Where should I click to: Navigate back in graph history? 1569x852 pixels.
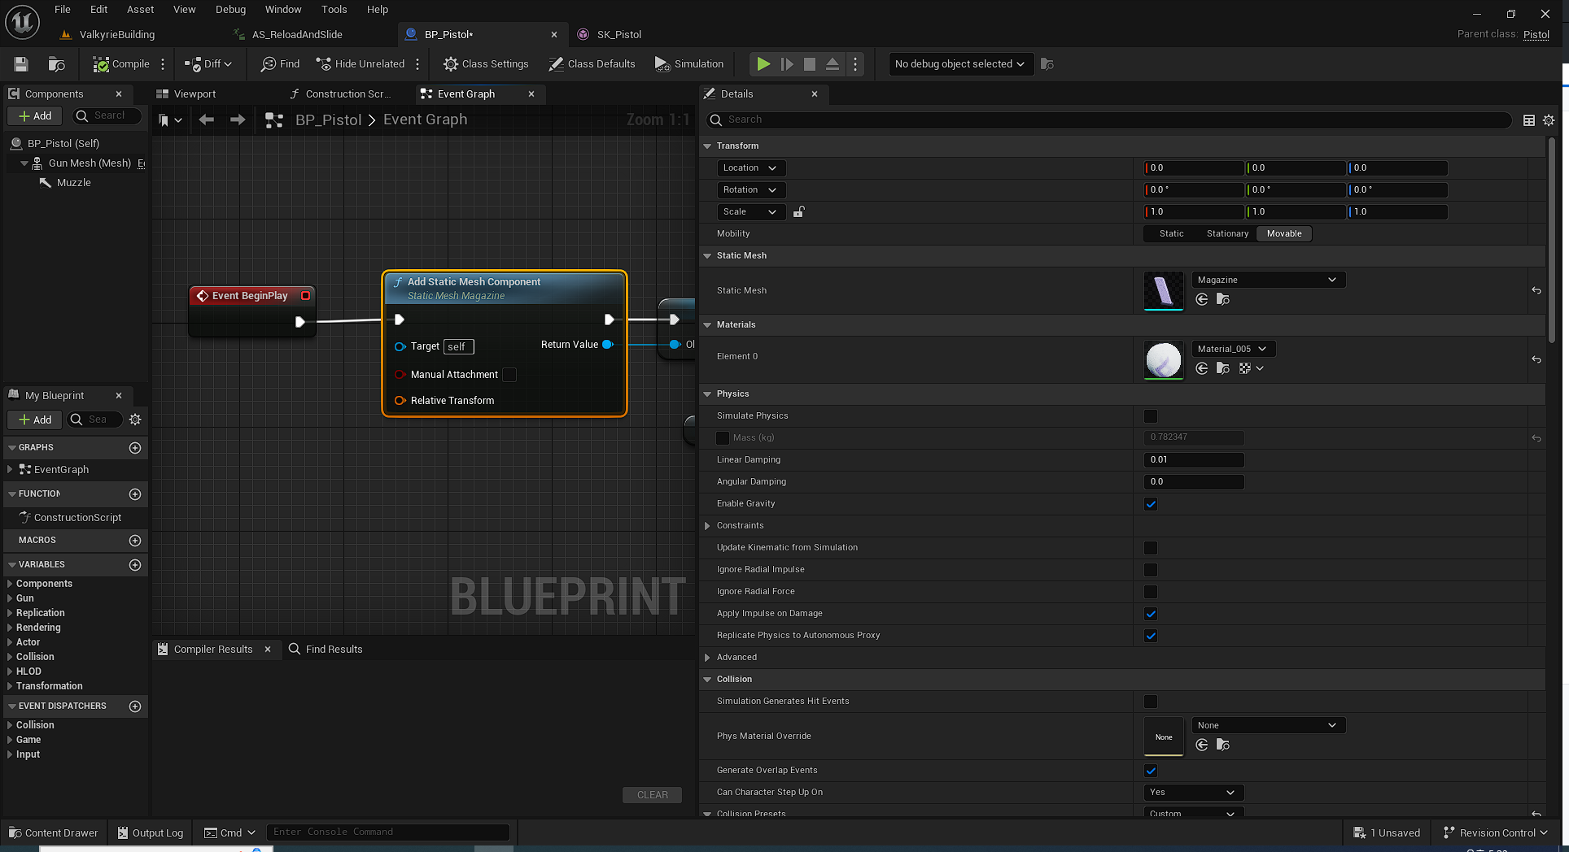[x=207, y=120]
